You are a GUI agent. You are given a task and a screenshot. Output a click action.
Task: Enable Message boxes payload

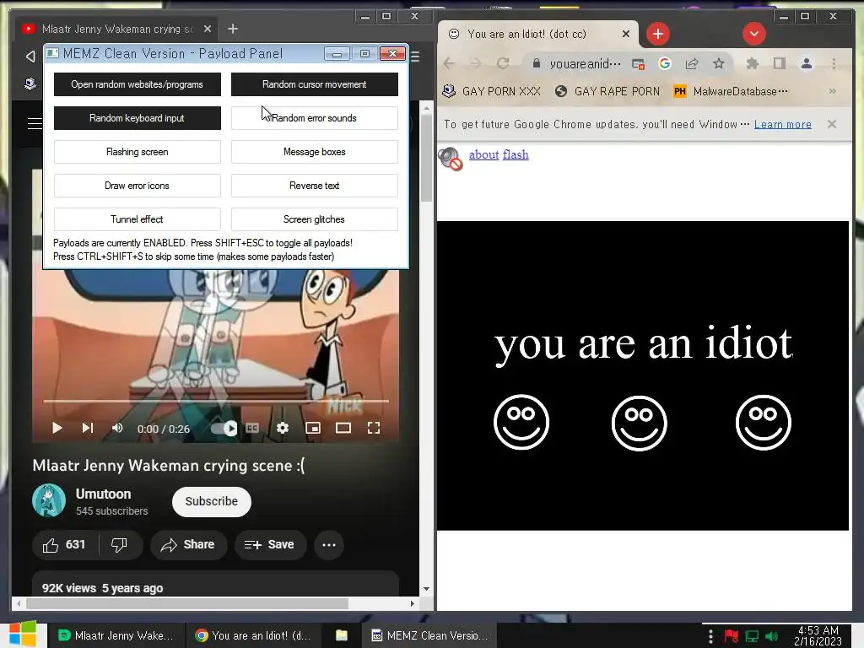tap(314, 152)
